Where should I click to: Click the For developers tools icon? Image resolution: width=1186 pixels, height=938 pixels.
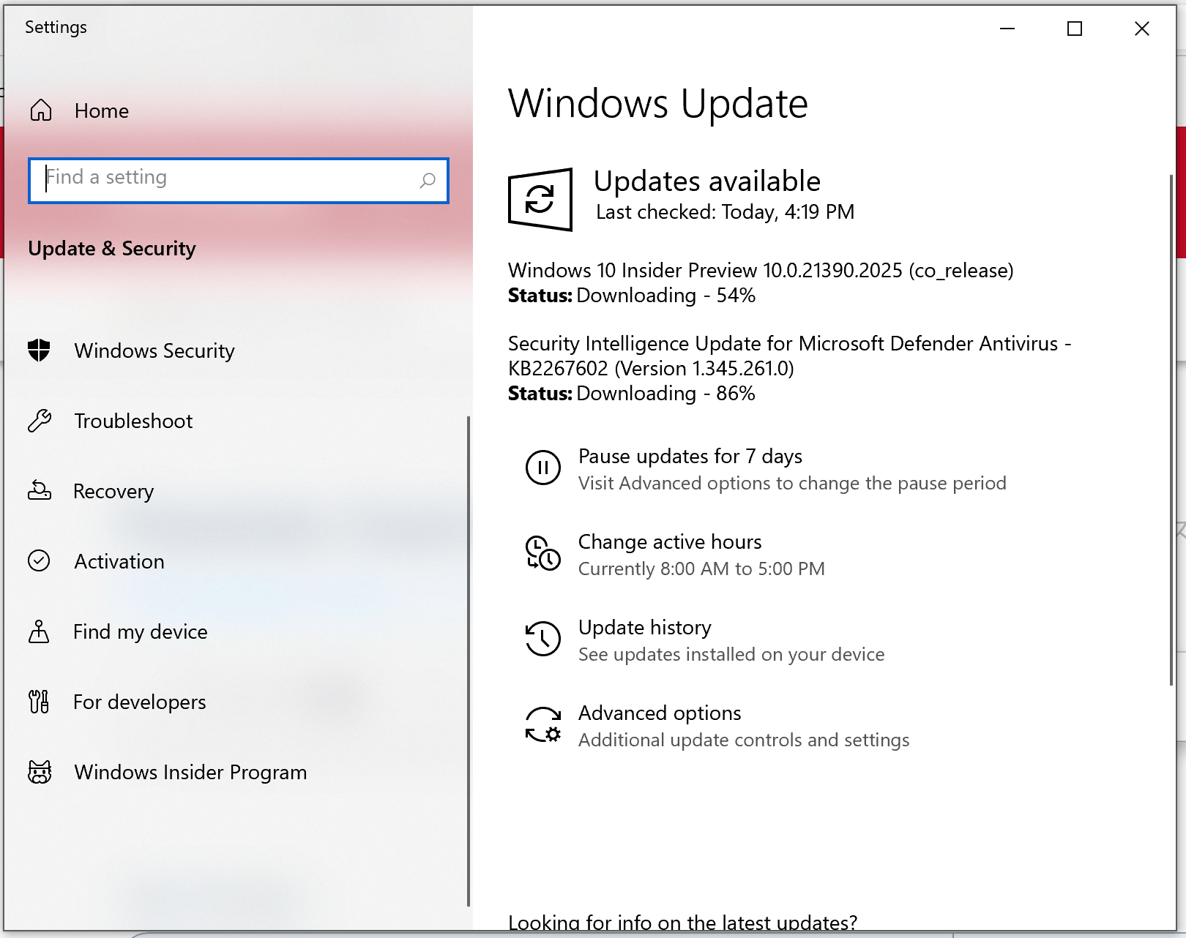[x=39, y=702]
